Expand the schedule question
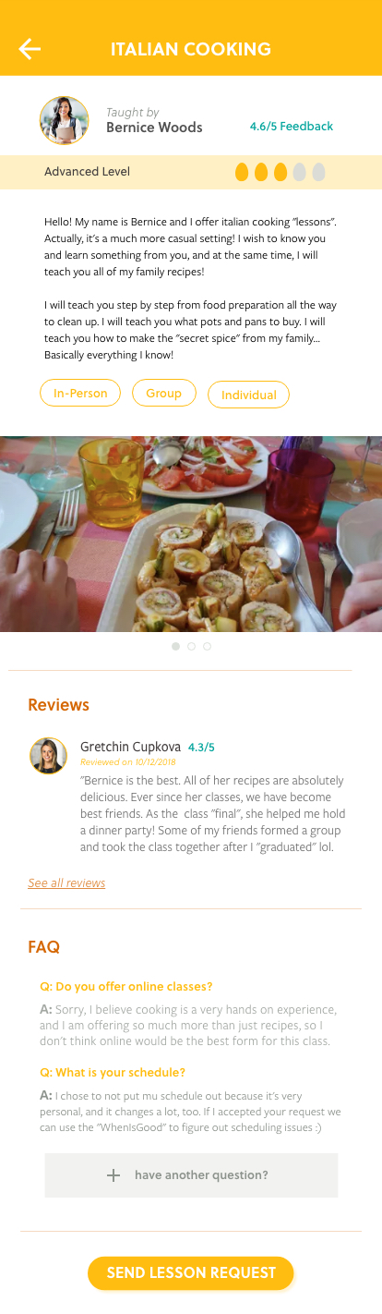The image size is (382, 1314). pyautogui.click(x=113, y=1073)
